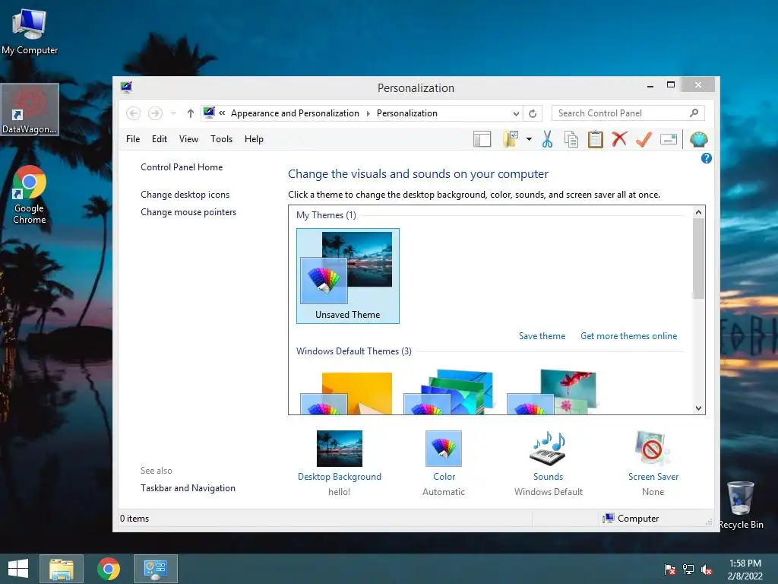The height and width of the screenshot is (584, 778).
Task: Click the theme list scrollbar thumb
Action: [x=699, y=259]
